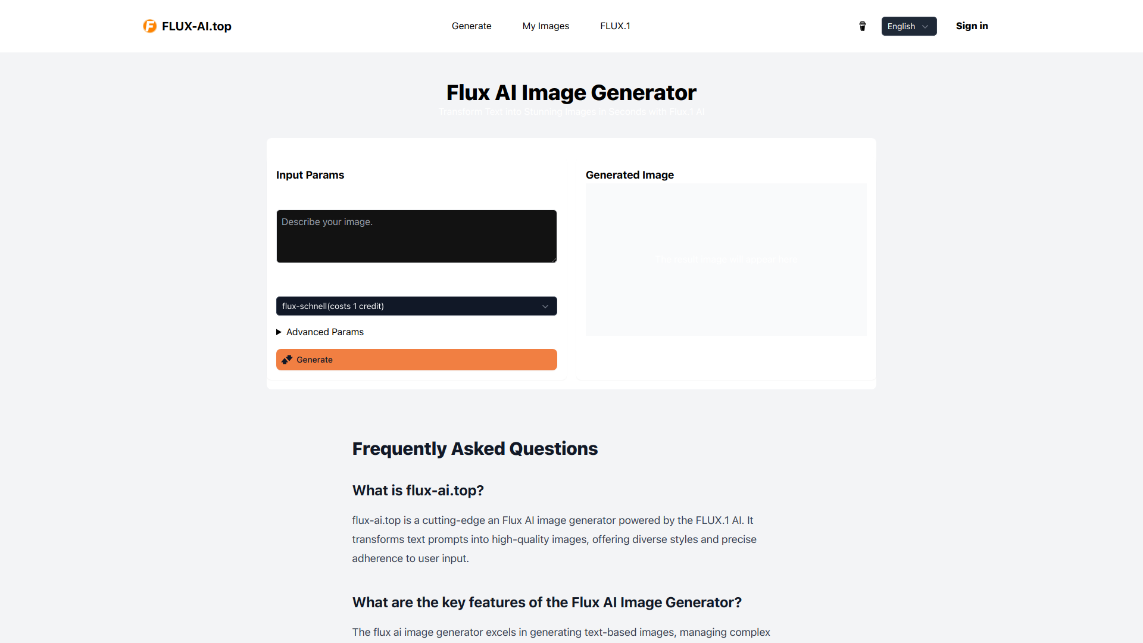This screenshot has height=643, width=1143.
Task: Go to My Images page
Action: [546, 26]
